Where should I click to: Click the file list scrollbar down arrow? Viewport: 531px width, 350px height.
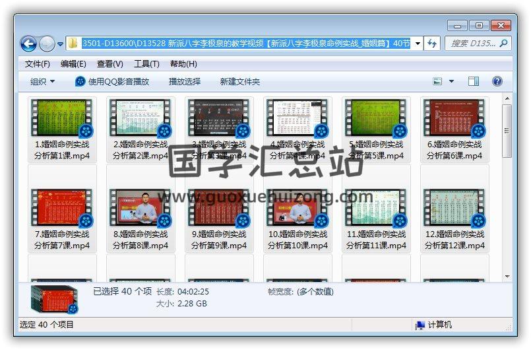point(507,277)
